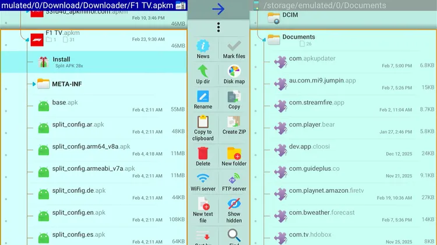Viewport: 437px width, 245px height.
Task: Click the phone storage icon in right path
Action: pos(256,5)
